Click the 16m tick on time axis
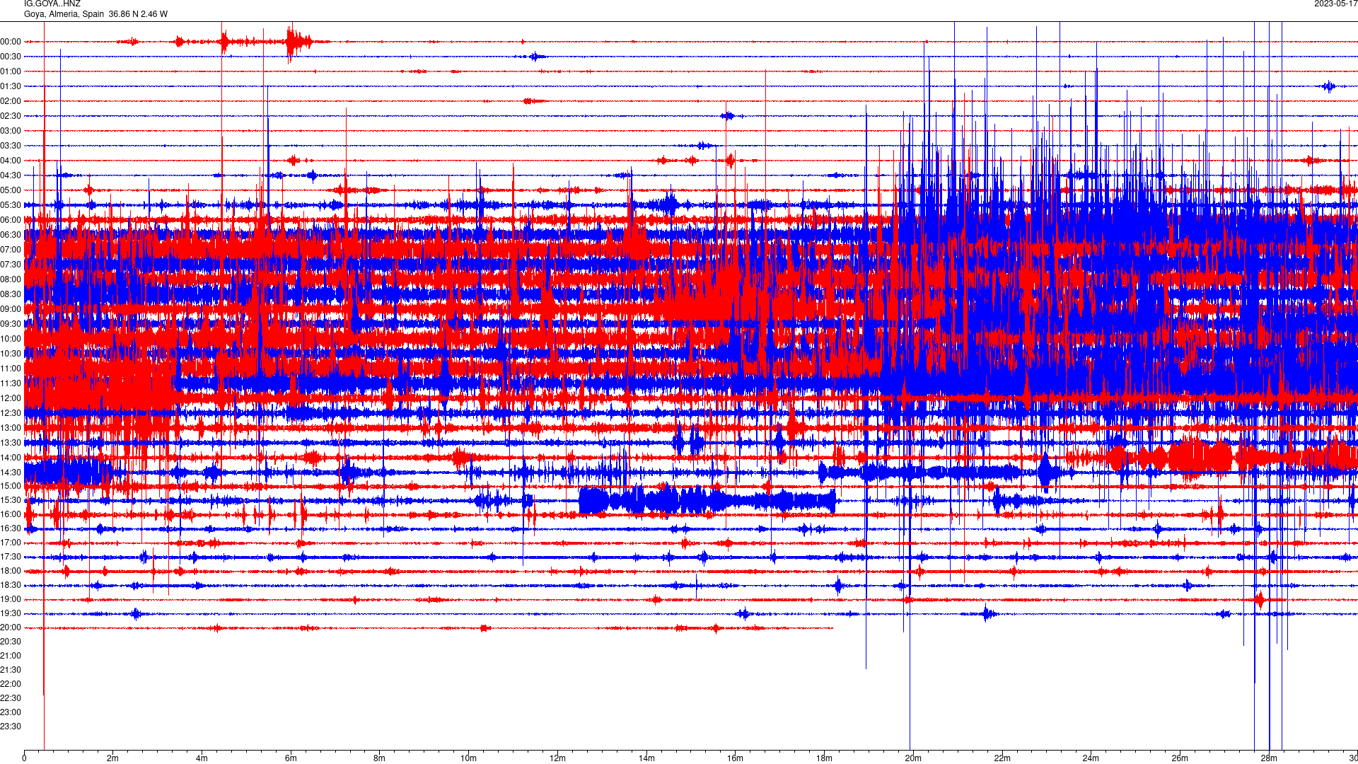This screenshot has width=1358, height=764. (x=735, y=758)
